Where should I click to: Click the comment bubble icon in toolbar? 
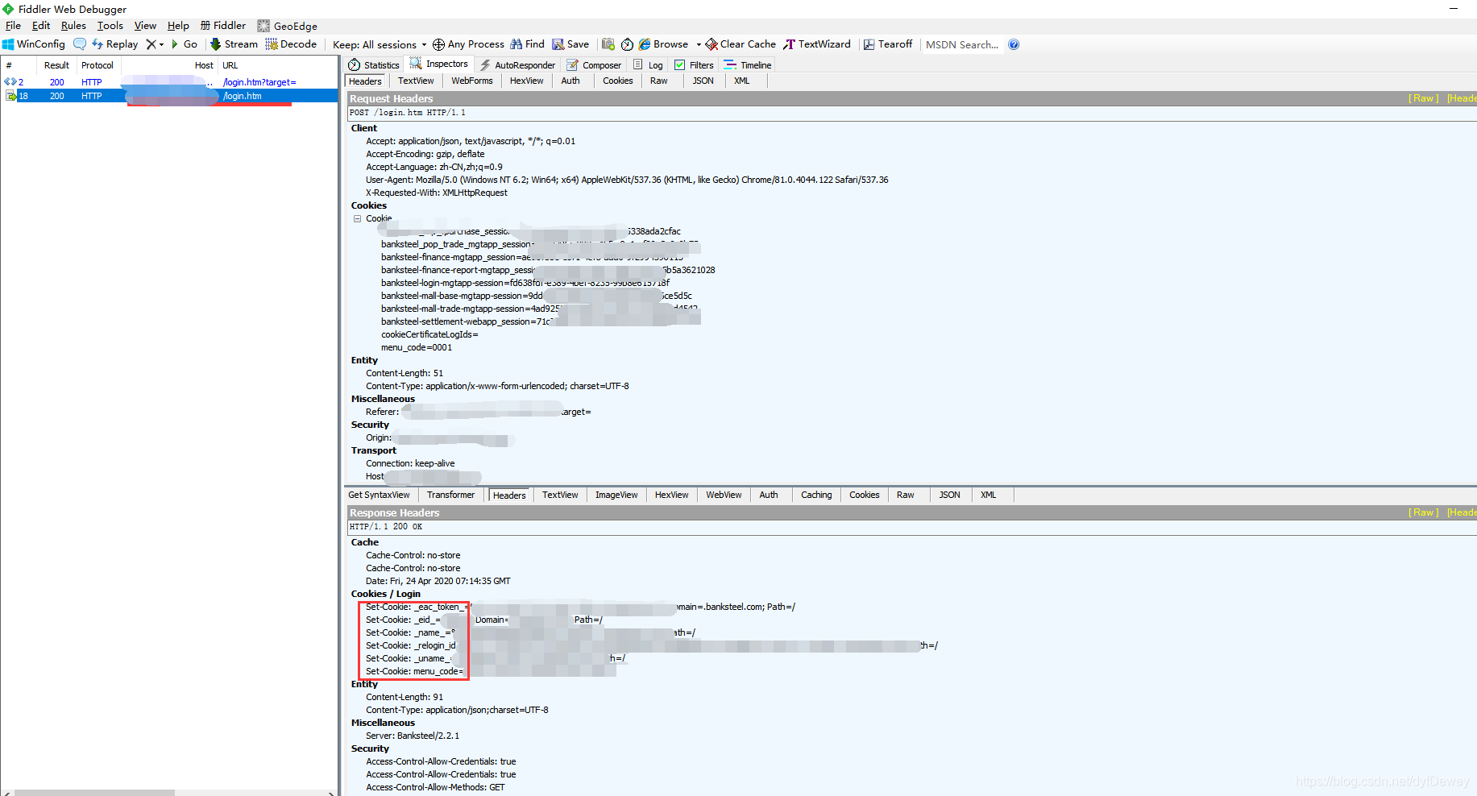80,44
